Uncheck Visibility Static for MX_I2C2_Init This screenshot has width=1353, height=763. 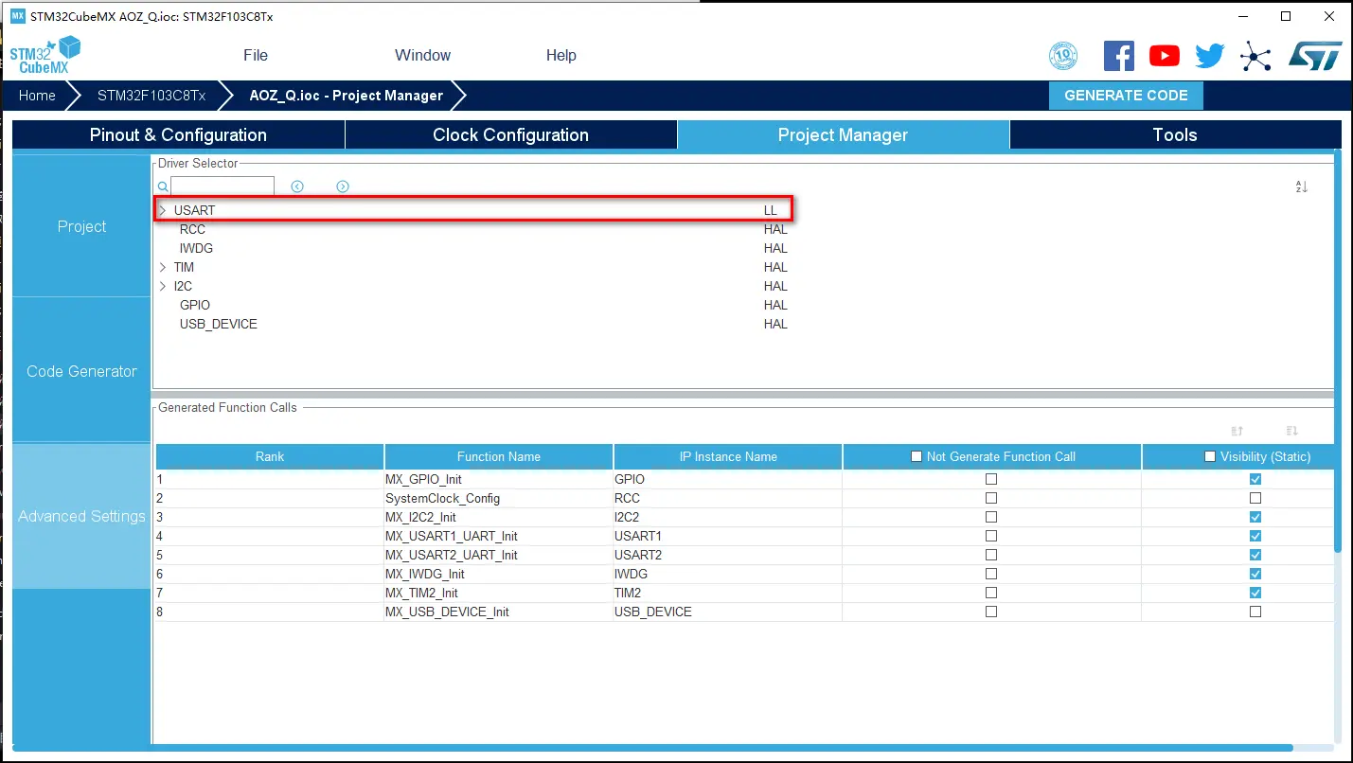click(1255, 517)
